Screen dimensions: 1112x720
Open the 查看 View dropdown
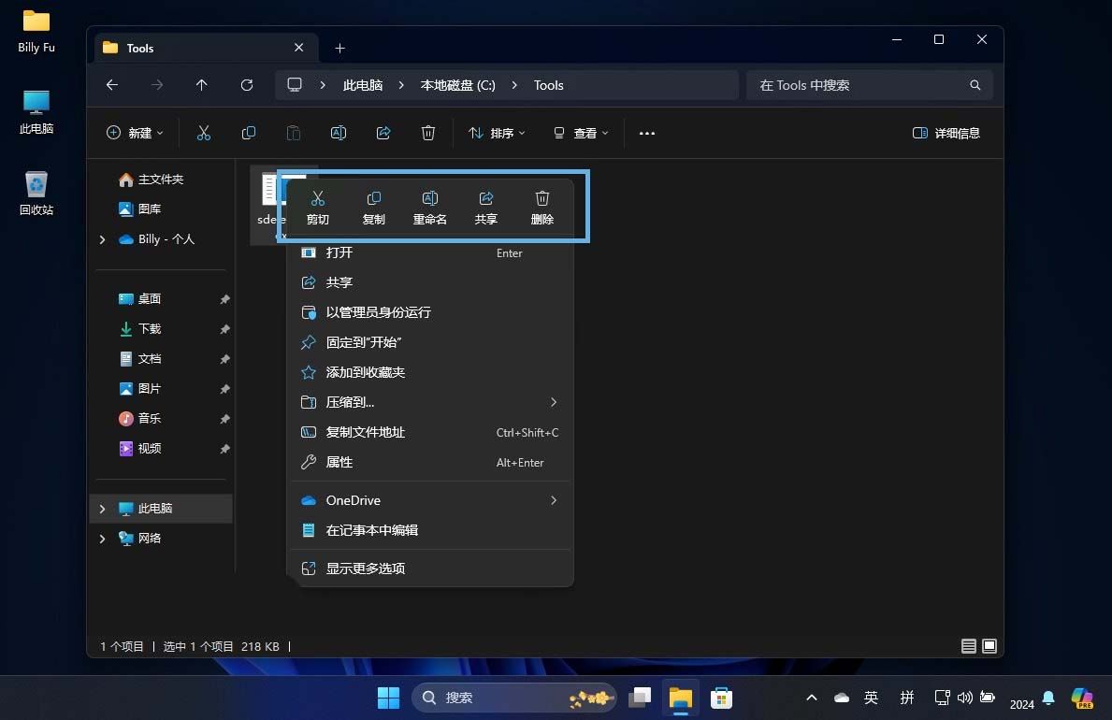581,133
